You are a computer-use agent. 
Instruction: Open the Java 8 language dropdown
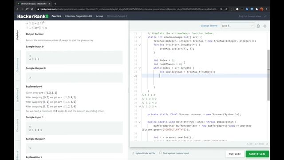click(x=237, y=26)
